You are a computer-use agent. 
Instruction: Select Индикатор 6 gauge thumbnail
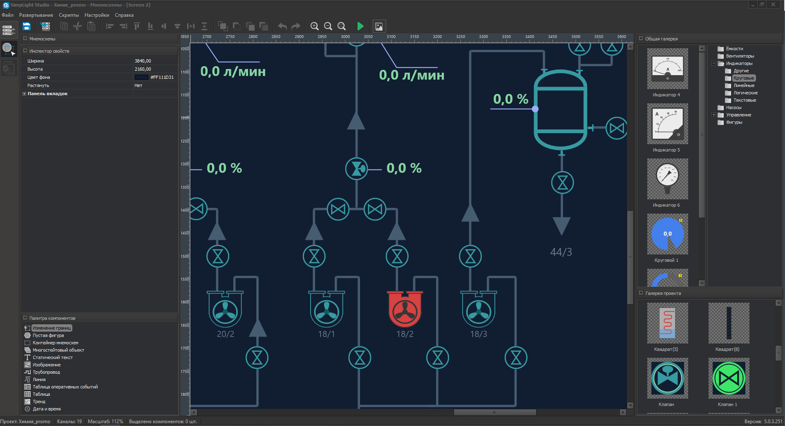pyautogui.click(x=667, y=179)
